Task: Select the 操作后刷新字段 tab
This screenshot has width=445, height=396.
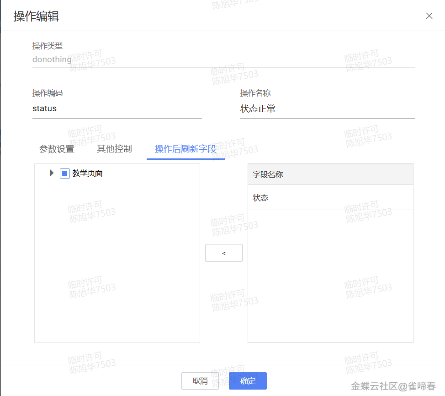Action: (185, 149)
